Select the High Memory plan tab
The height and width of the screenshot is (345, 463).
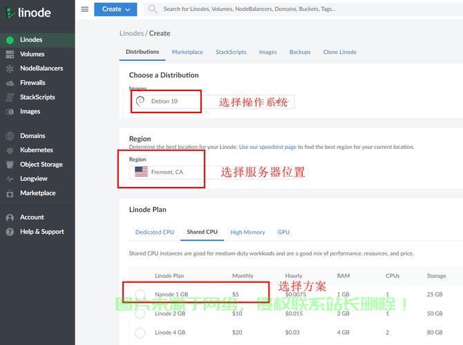248,233
